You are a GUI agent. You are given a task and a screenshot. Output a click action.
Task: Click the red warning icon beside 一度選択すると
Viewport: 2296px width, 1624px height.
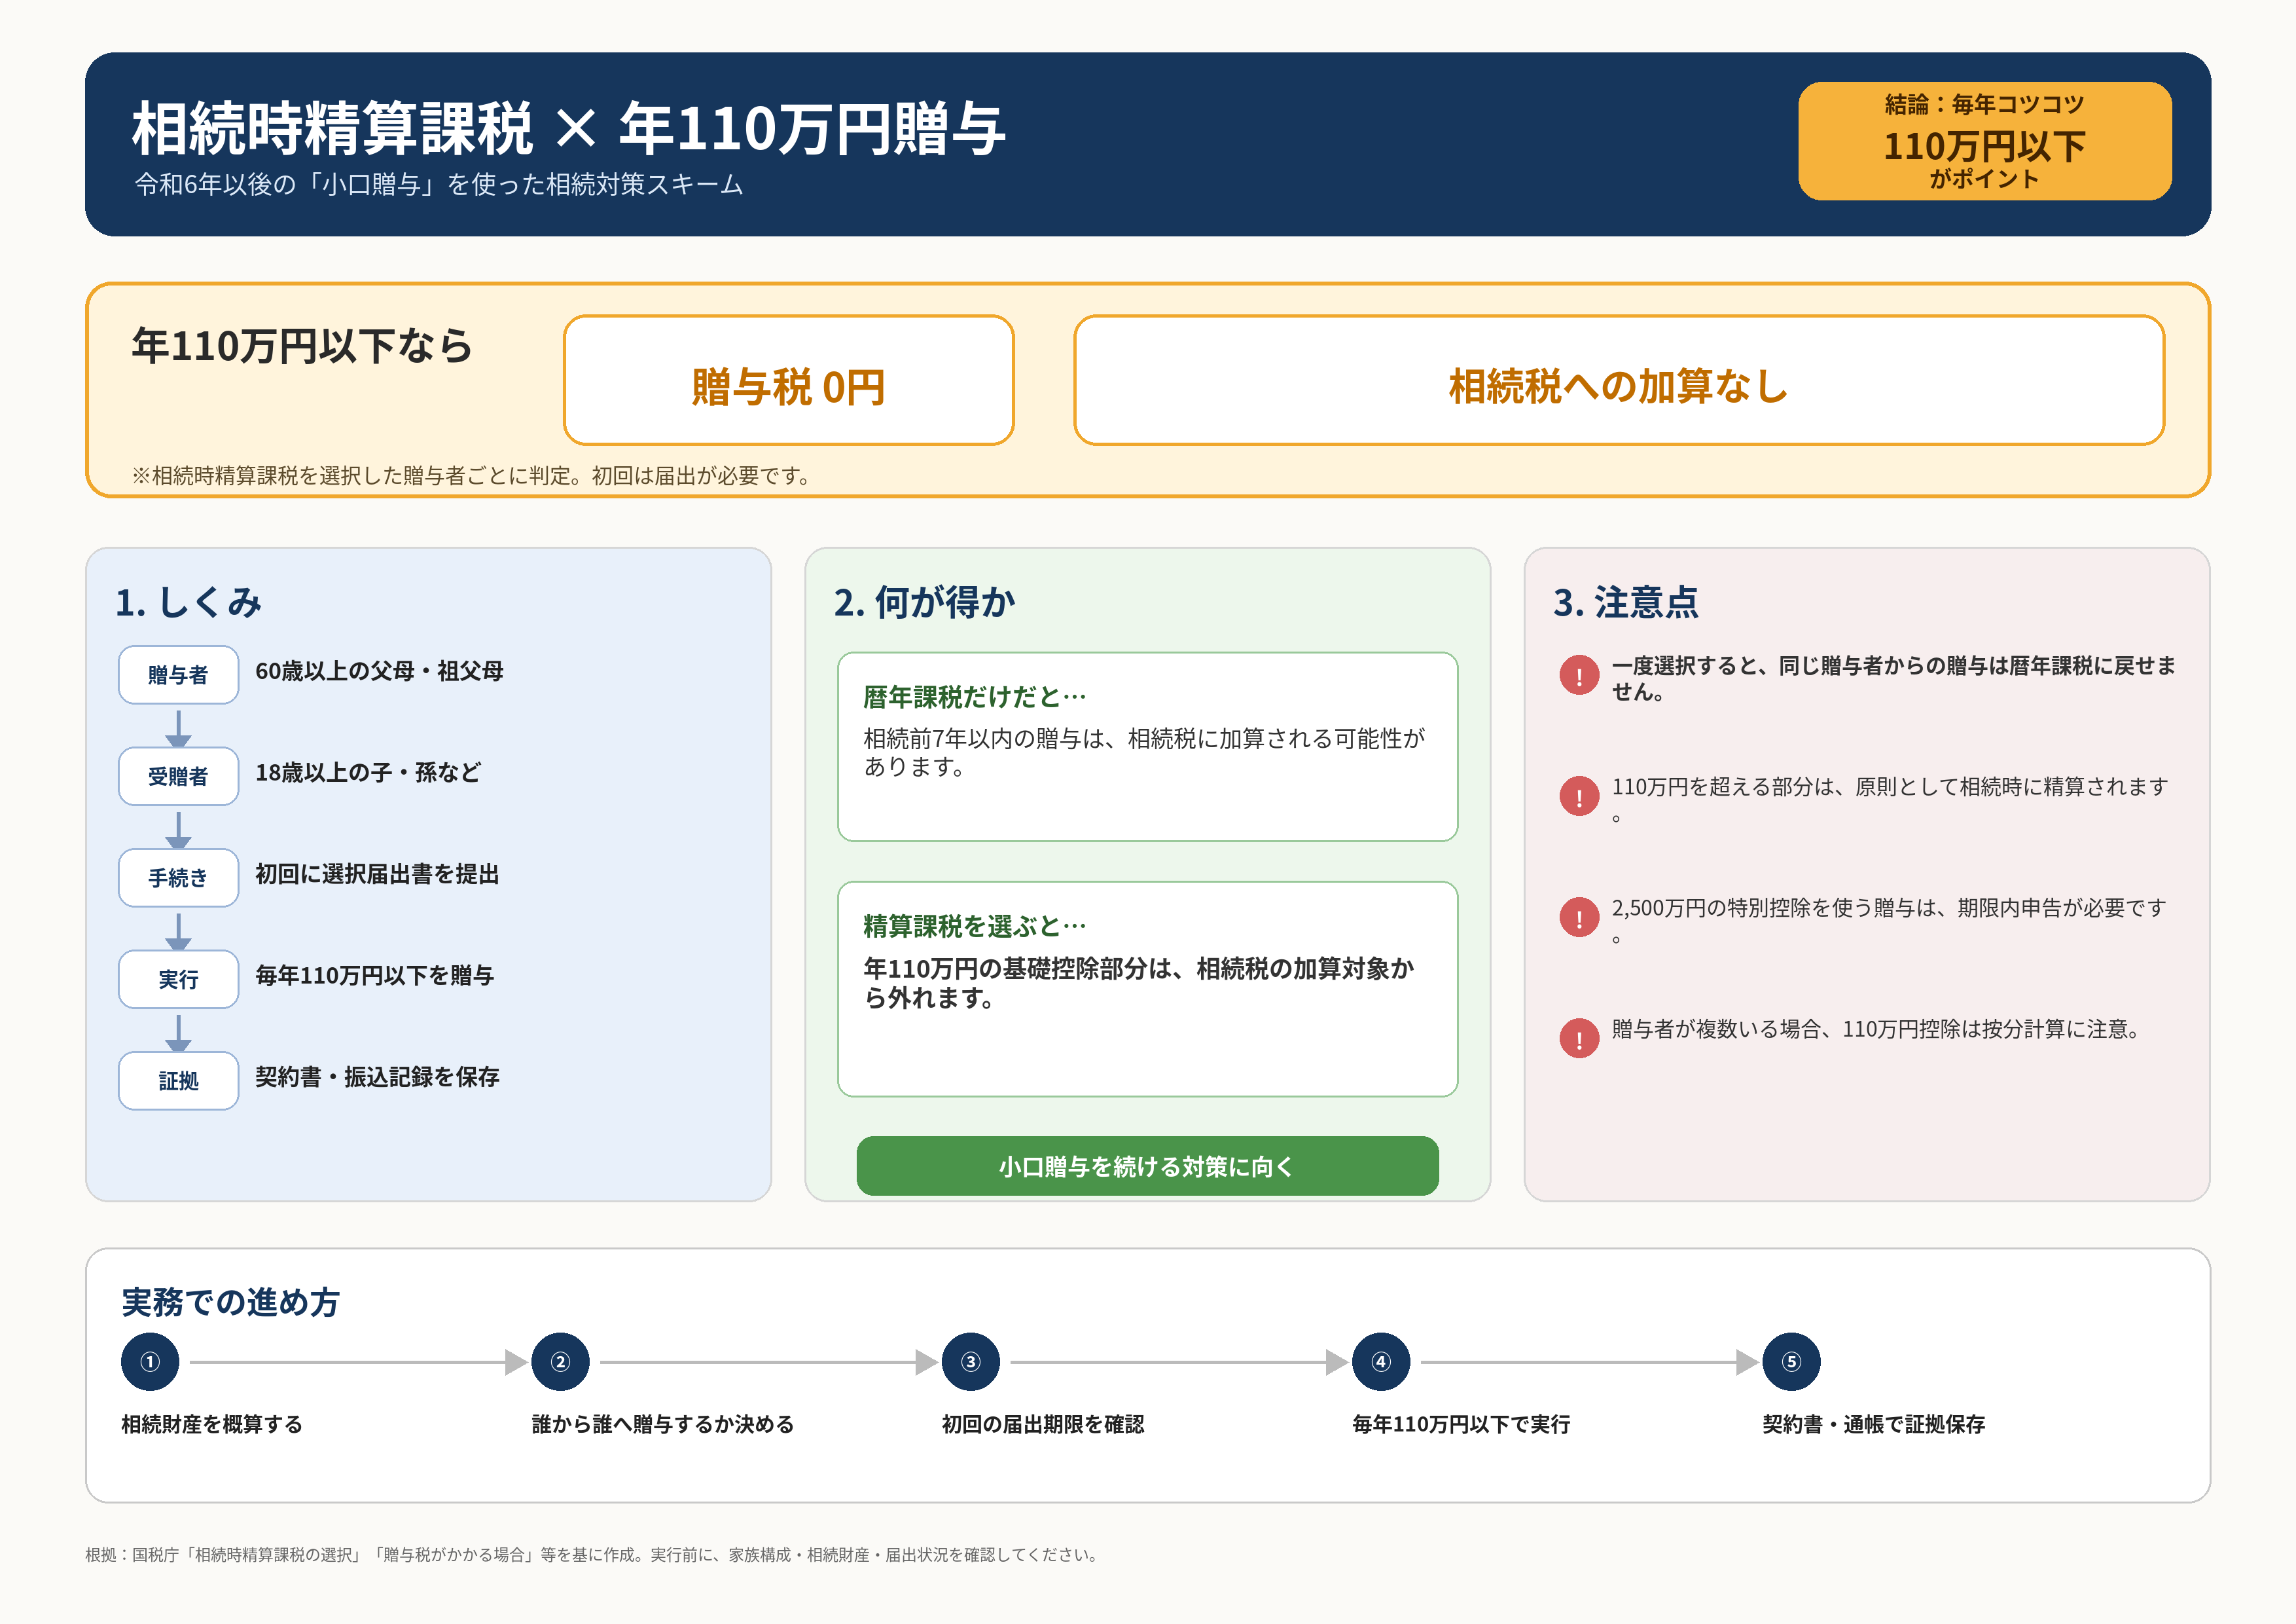coord(1579,675)
